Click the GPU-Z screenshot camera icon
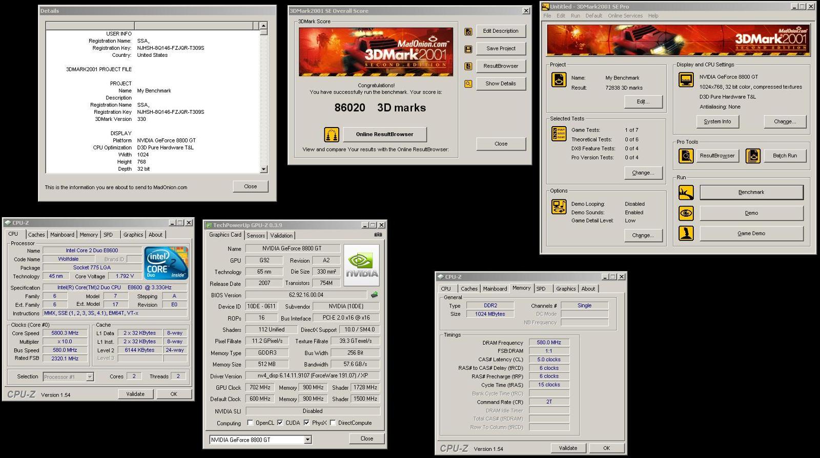Viewport: 820px width, 458px height. point(378,235)
